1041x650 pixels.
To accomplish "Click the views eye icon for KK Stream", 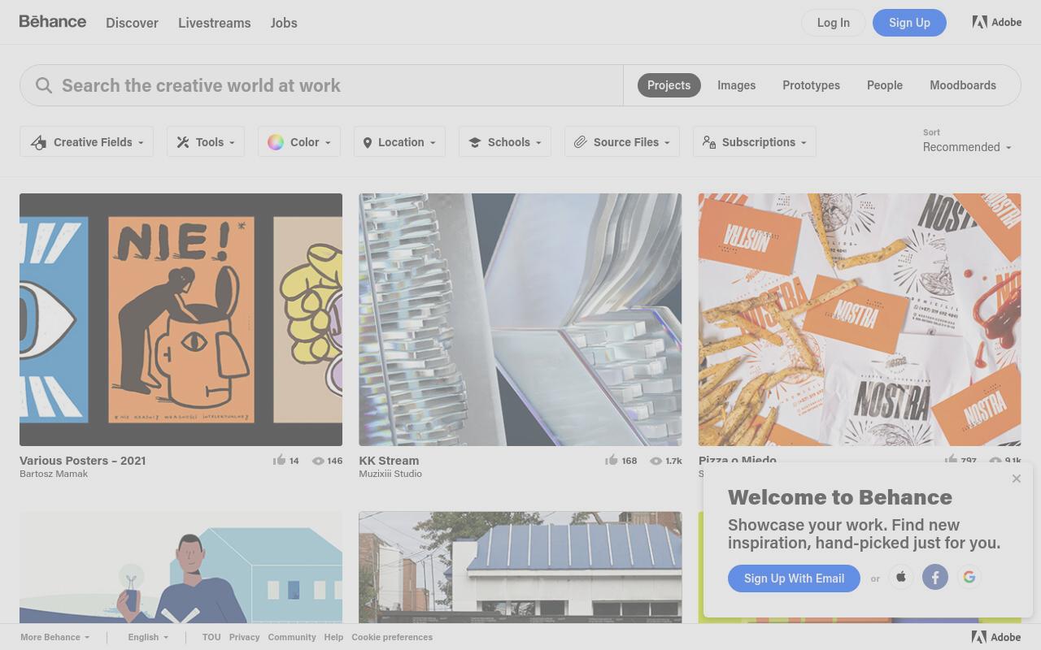I will pyautogui.click(x=656, y=461).
